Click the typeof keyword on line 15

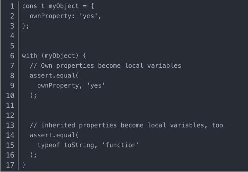(x=48, y=145)
